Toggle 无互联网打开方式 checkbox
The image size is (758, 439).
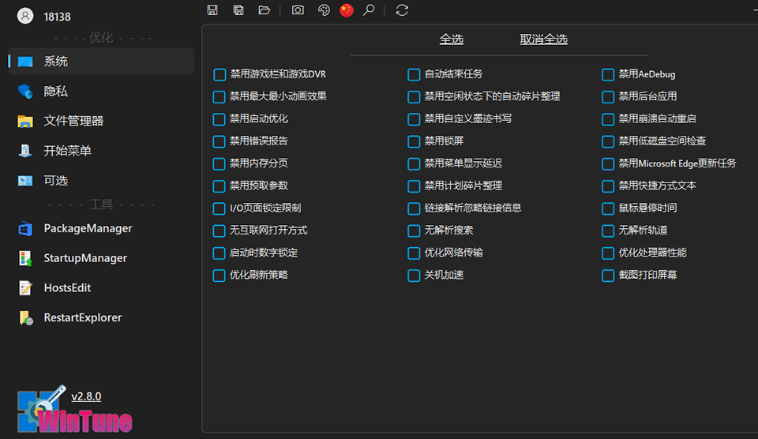219,231
